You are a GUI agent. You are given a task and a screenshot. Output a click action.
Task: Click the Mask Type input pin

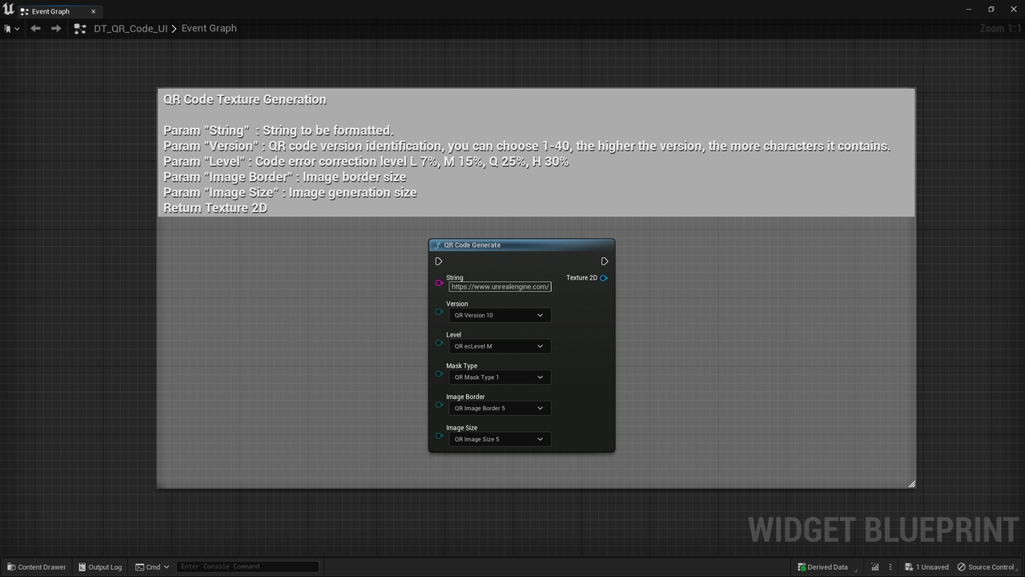pyautogui.click(x=439, y=373)
